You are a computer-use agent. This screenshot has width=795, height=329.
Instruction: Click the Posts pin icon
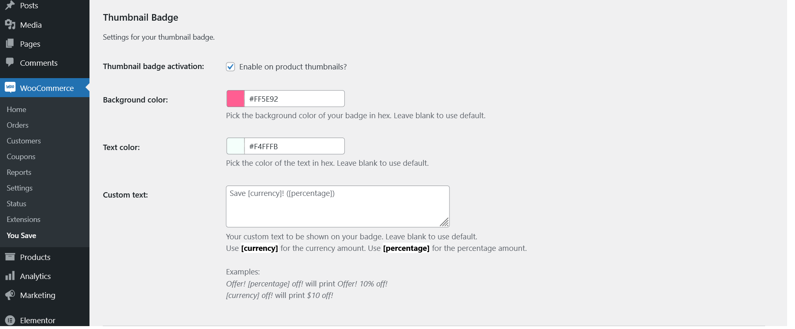point(10,5)
